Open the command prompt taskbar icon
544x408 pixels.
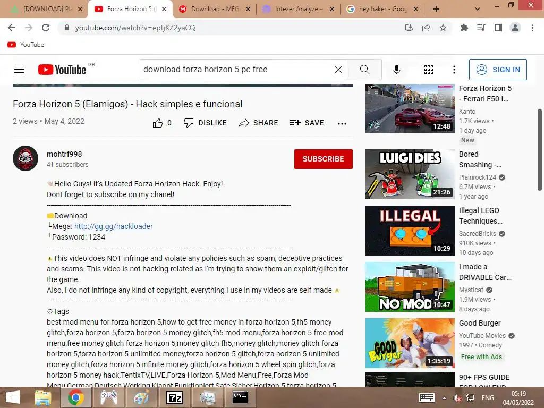(240, 397)
